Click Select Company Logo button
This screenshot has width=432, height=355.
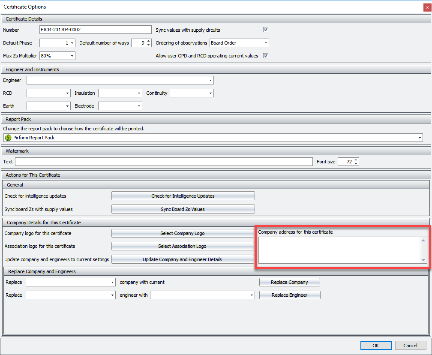tap(183, 233)
